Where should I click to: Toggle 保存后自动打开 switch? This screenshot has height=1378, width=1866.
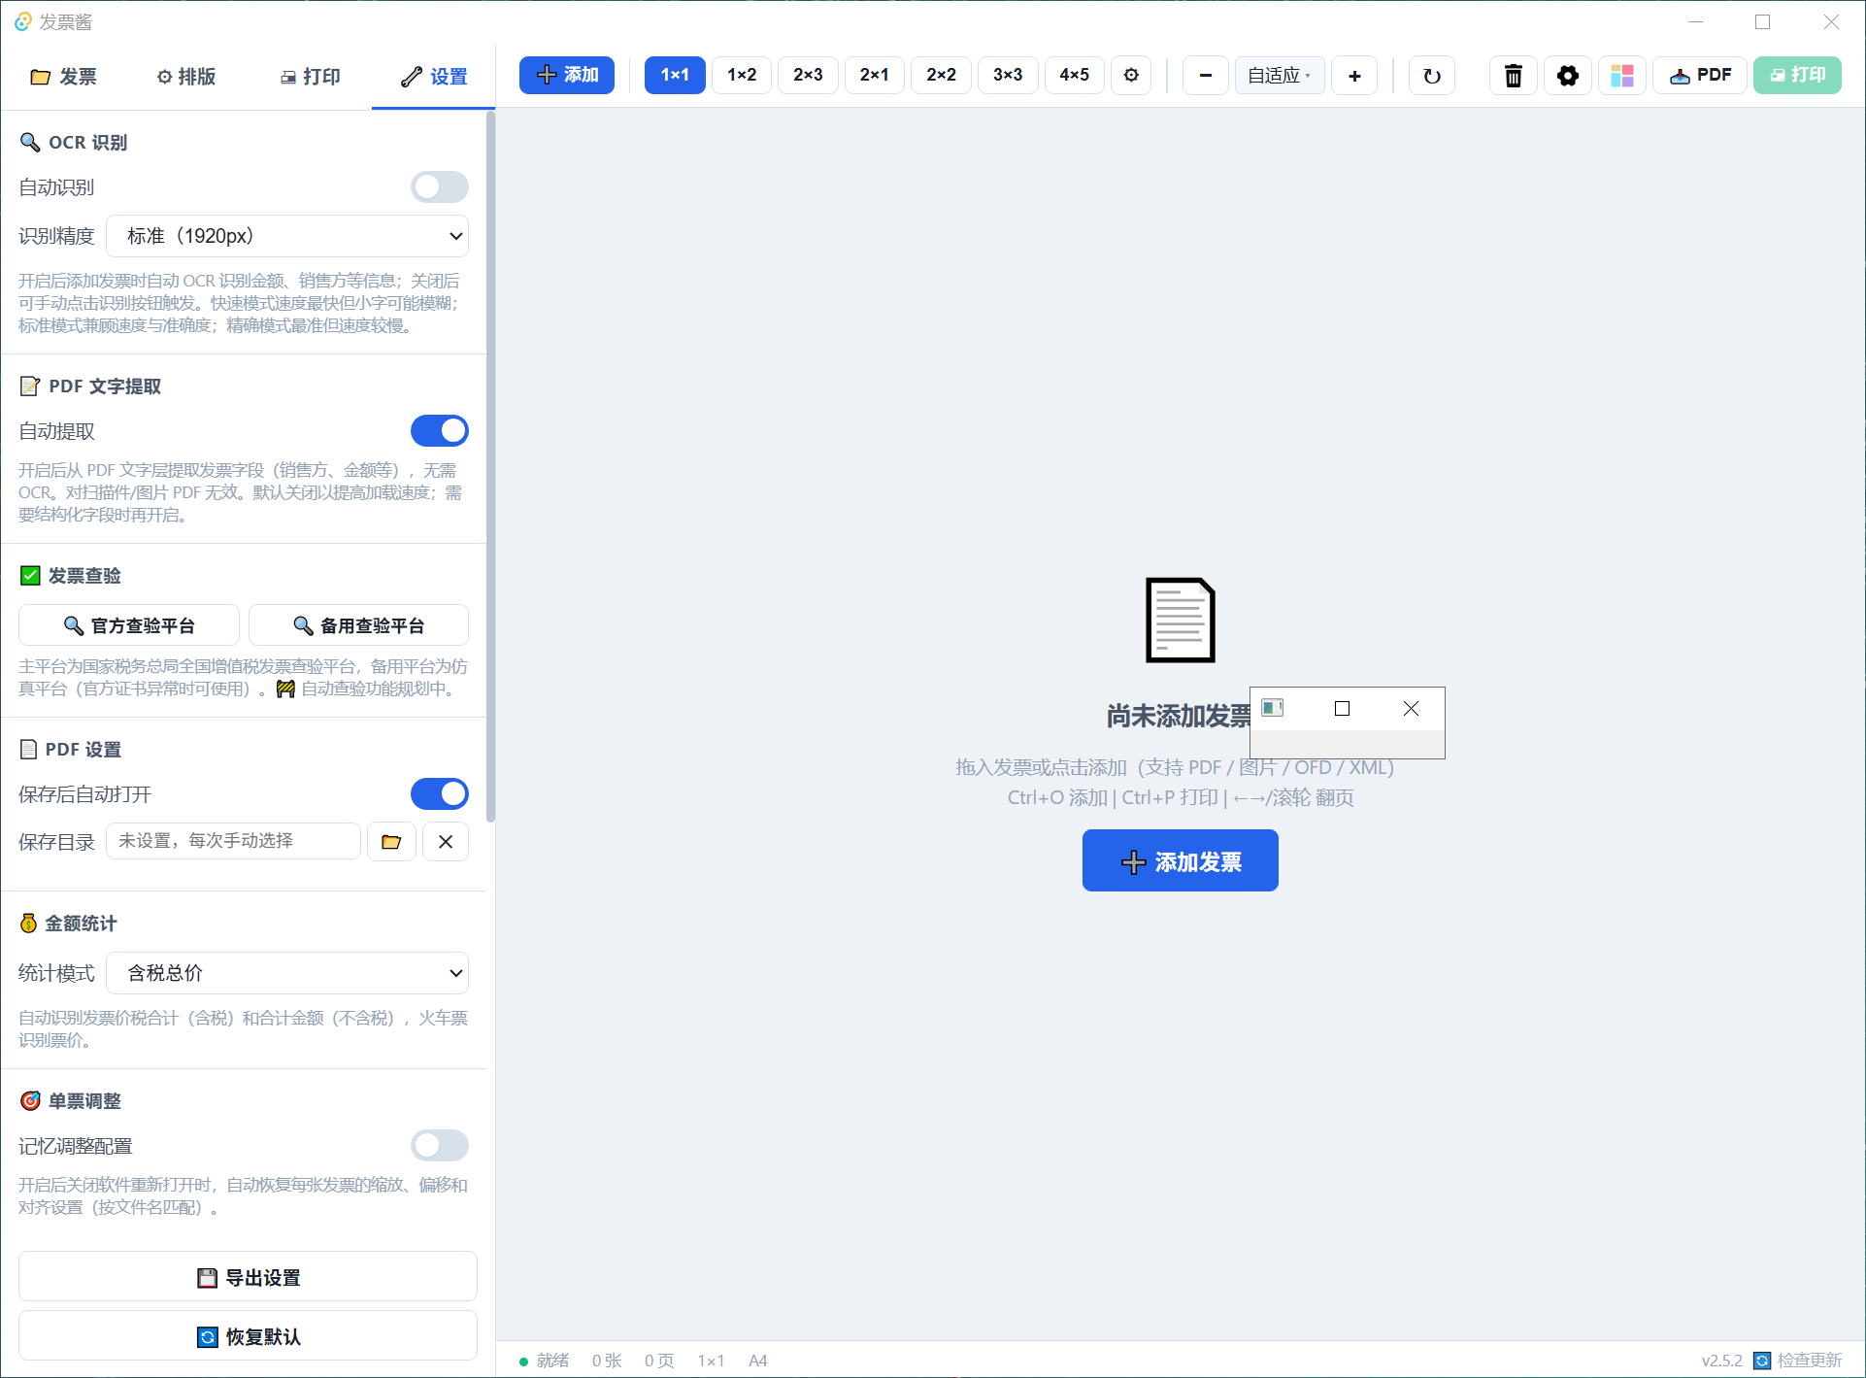[439, 794]
